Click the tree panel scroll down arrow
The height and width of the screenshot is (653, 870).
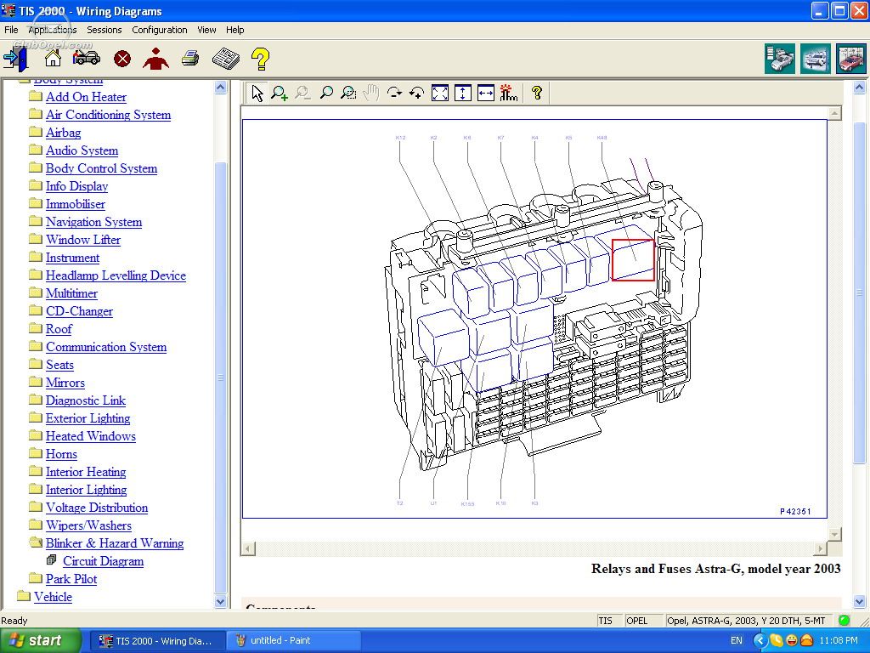(x=220, y=601)
